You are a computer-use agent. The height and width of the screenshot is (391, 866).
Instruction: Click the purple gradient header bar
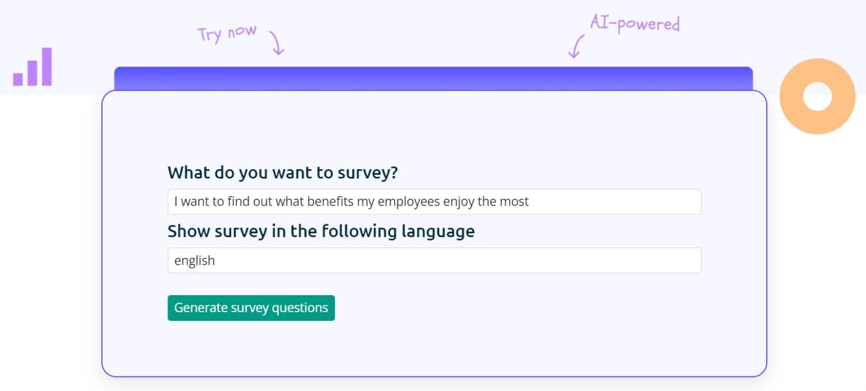[433, 76]
